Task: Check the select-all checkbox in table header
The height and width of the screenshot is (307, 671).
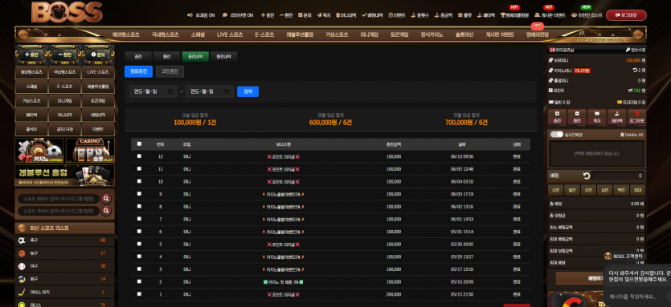Action: pyautogui.click(x=139, y=144)
